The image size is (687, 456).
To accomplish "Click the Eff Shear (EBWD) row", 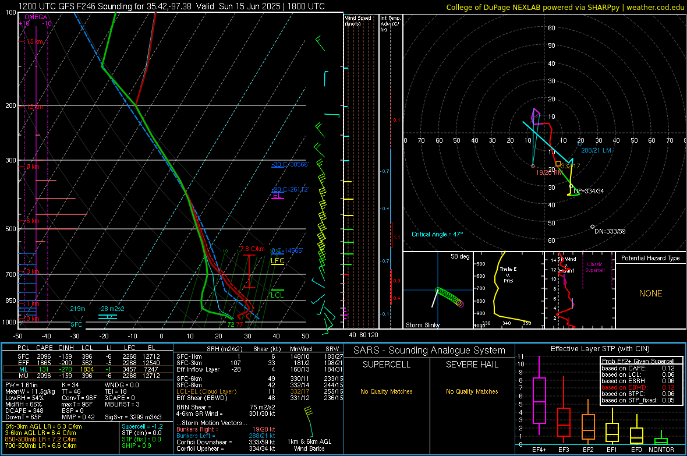I will tap(260, 398).
